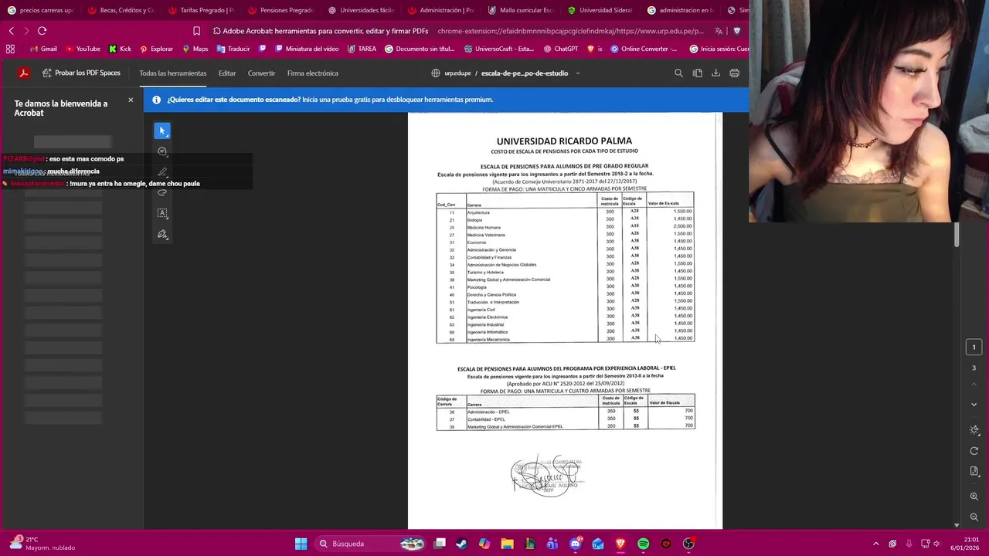Switch to Malla curricular tab
Screen dimensions: 989x556
[521, 10]
